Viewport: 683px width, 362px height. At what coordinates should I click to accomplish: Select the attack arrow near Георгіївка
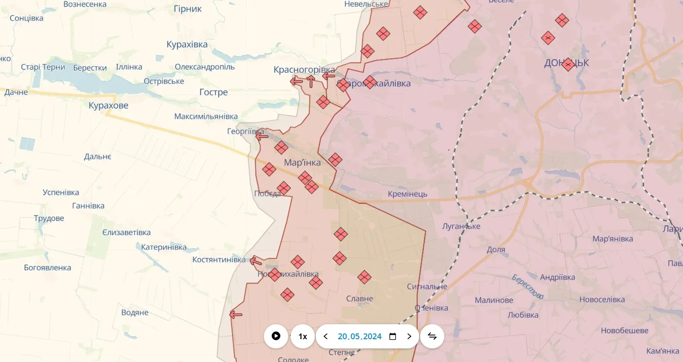(261, 136)
